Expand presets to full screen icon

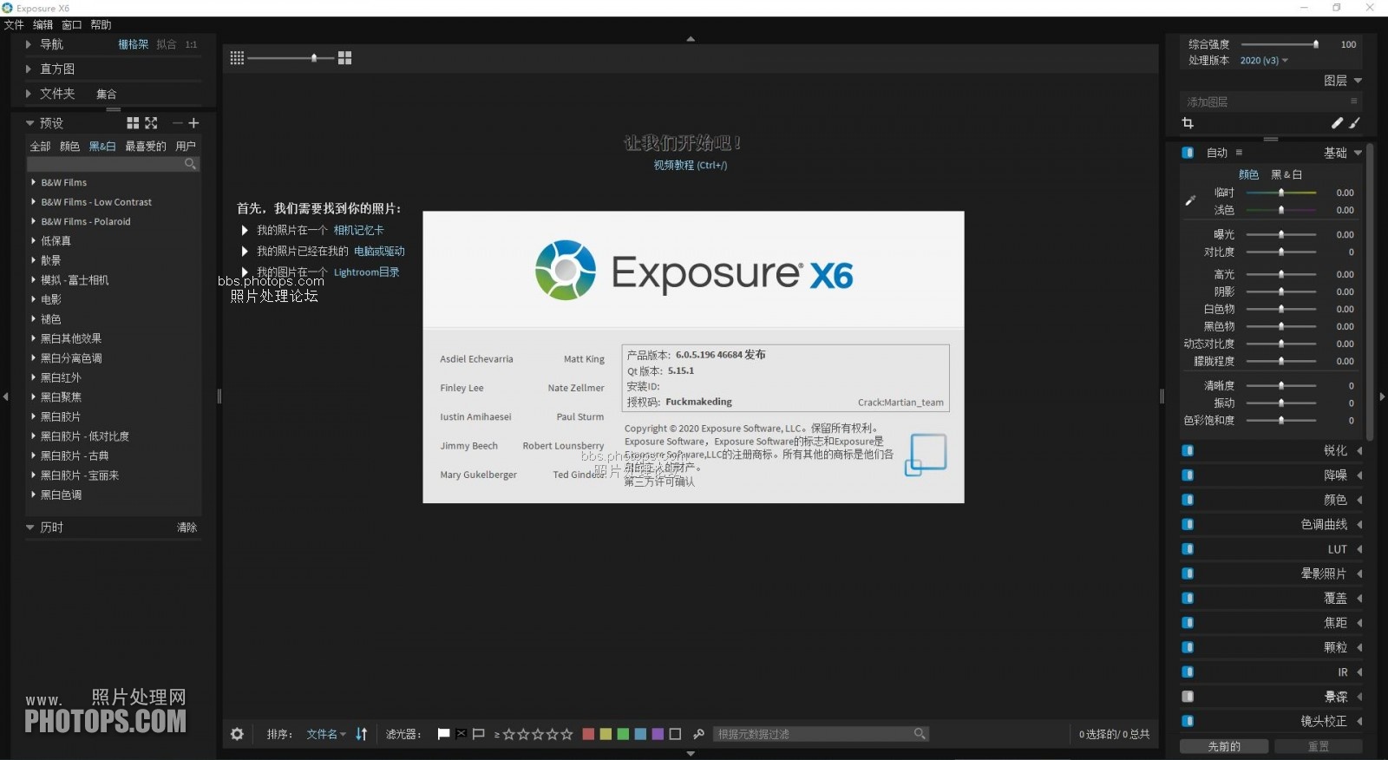tap(151, 123)
